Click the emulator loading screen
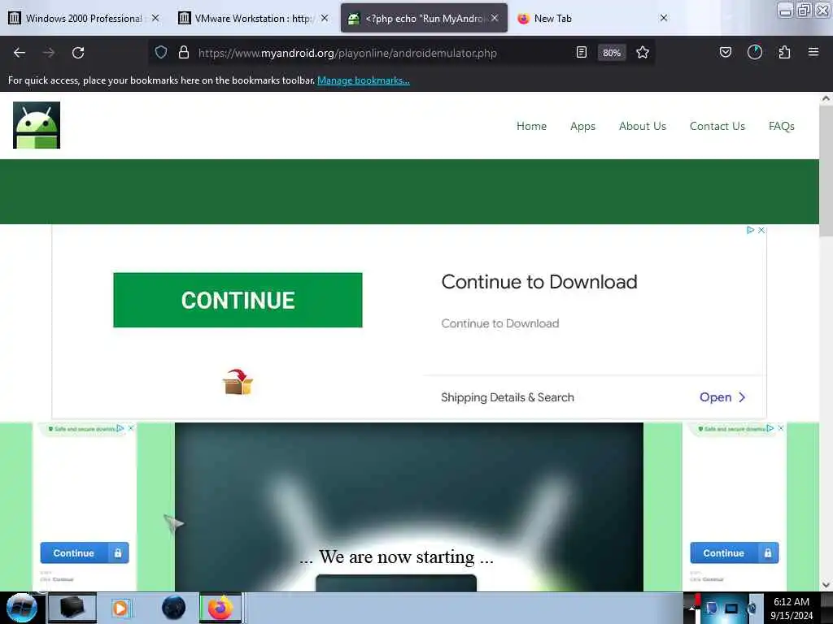833x624 pixels. (x=409, y=507)
